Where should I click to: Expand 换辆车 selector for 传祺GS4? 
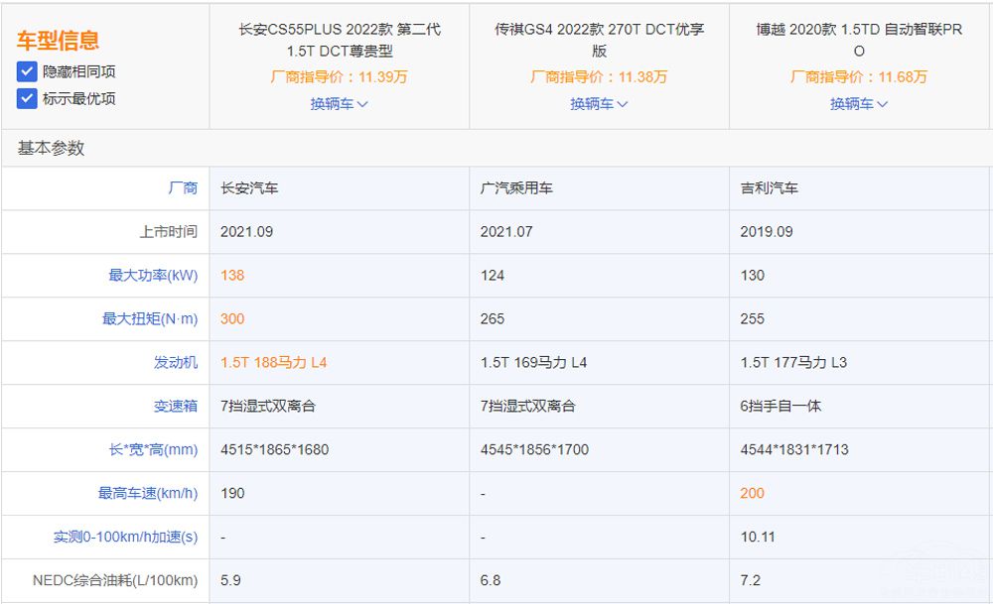coord(598,102)
